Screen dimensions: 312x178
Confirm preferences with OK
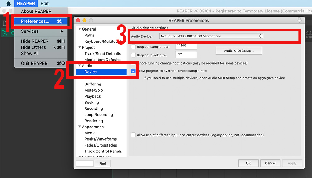pyautogui.click(x=248, y=163)
